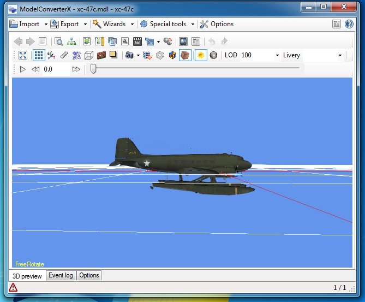Switch to the Event log tab
The height and width of the screenshot is (302, 365).
[x=61, y=275]
